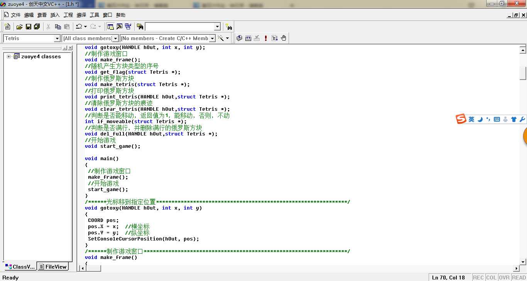
Task: Toggle the Sogou moon half-width mode
Action: point(480,120)
